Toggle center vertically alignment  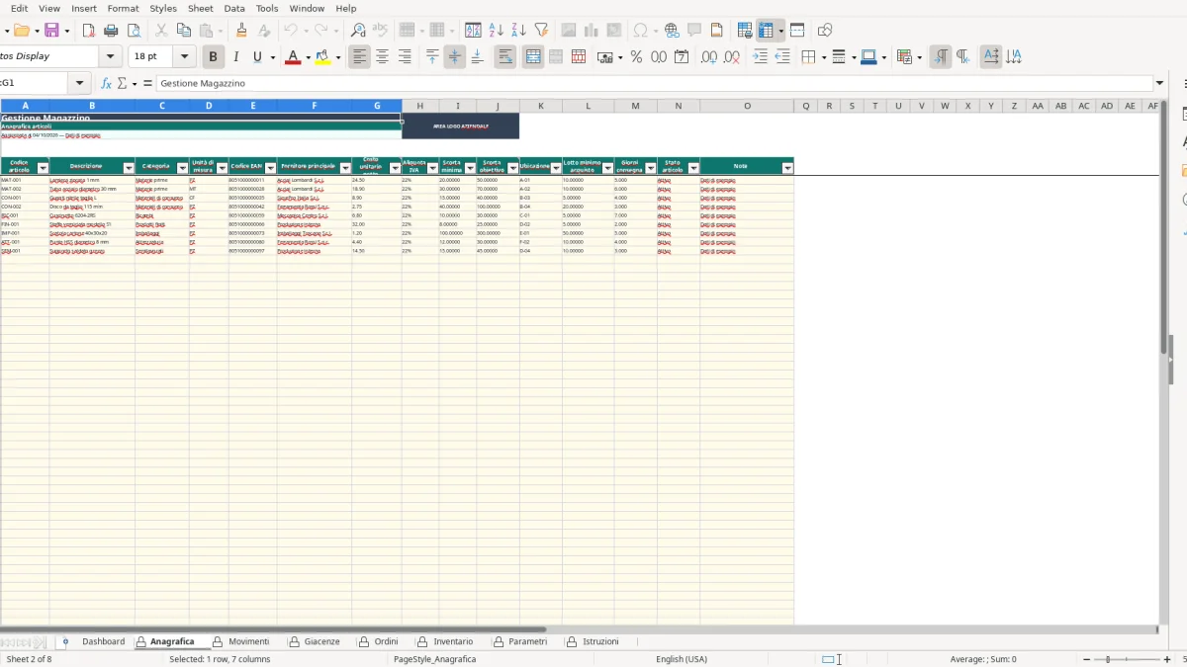[x=455, y=57]
